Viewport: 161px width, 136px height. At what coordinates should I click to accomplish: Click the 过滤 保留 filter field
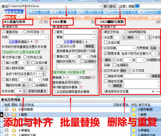pos(148,6)
